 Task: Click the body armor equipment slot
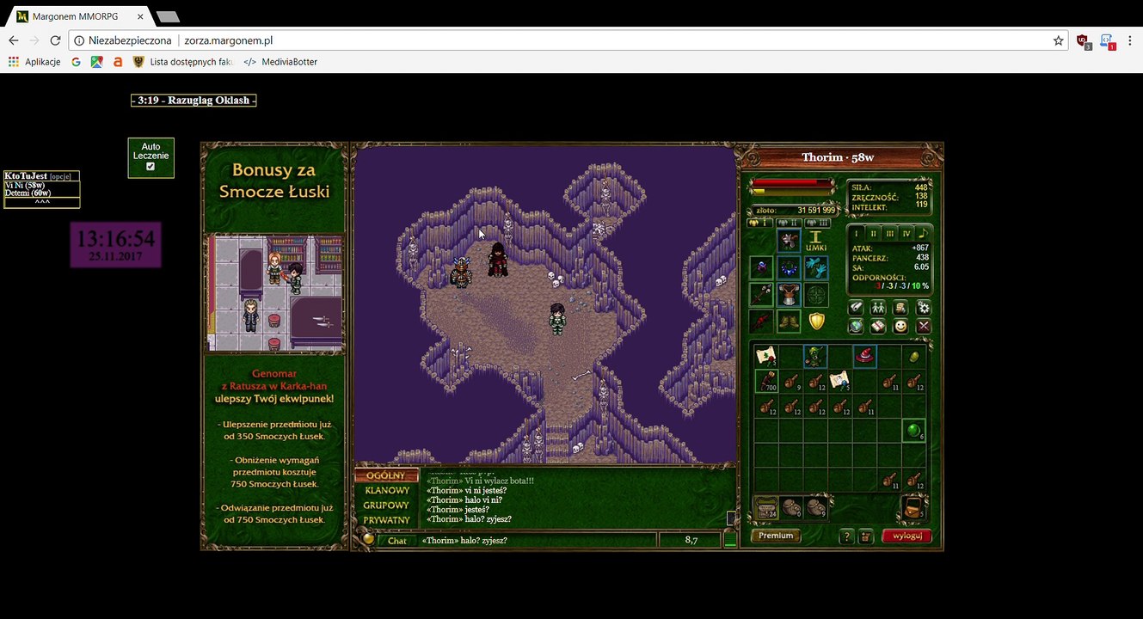[x=789, y=295]
